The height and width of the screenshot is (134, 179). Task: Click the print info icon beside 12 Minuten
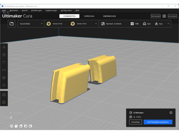click(171, 113)
